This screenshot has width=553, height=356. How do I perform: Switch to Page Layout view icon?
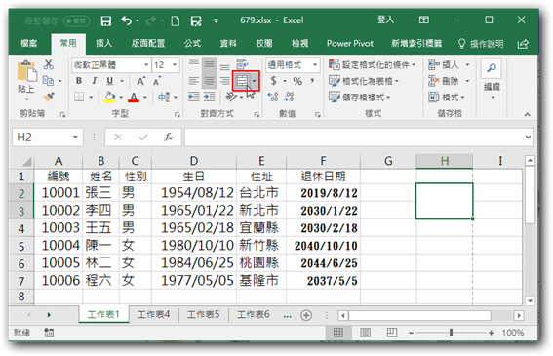click(365, 333)
